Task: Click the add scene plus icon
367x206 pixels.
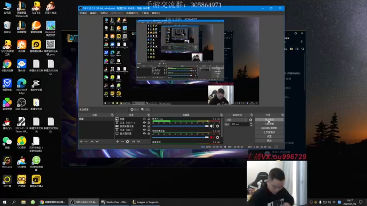Action: (x=81, y=141)
